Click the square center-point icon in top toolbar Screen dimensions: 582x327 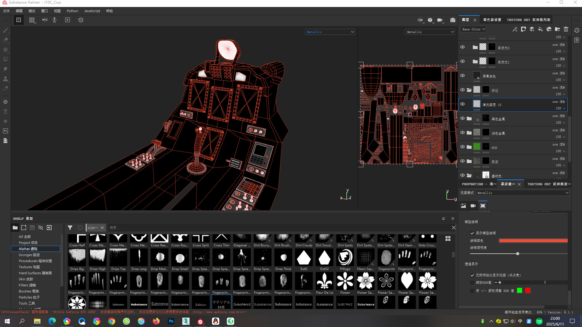point(68,20)
